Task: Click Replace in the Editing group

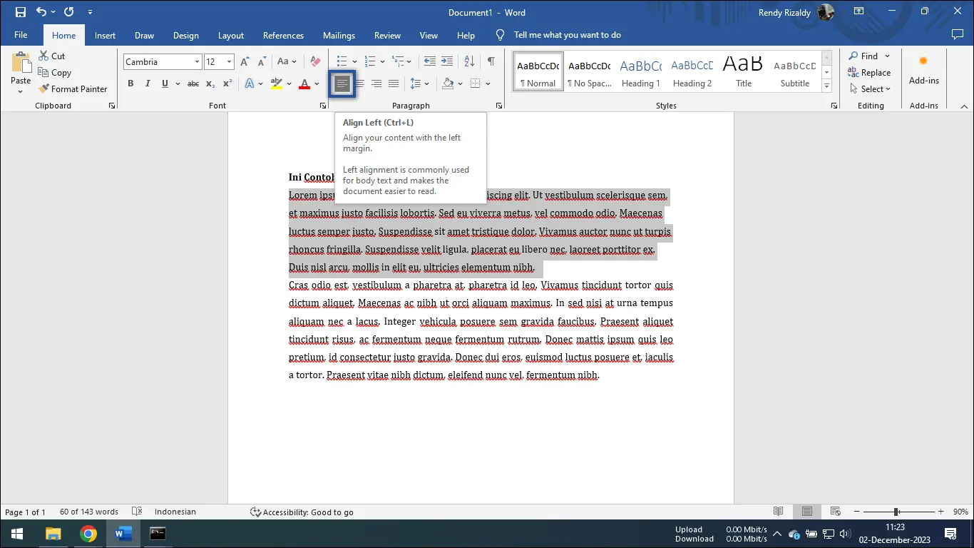Action: click(x=869, y=72)
